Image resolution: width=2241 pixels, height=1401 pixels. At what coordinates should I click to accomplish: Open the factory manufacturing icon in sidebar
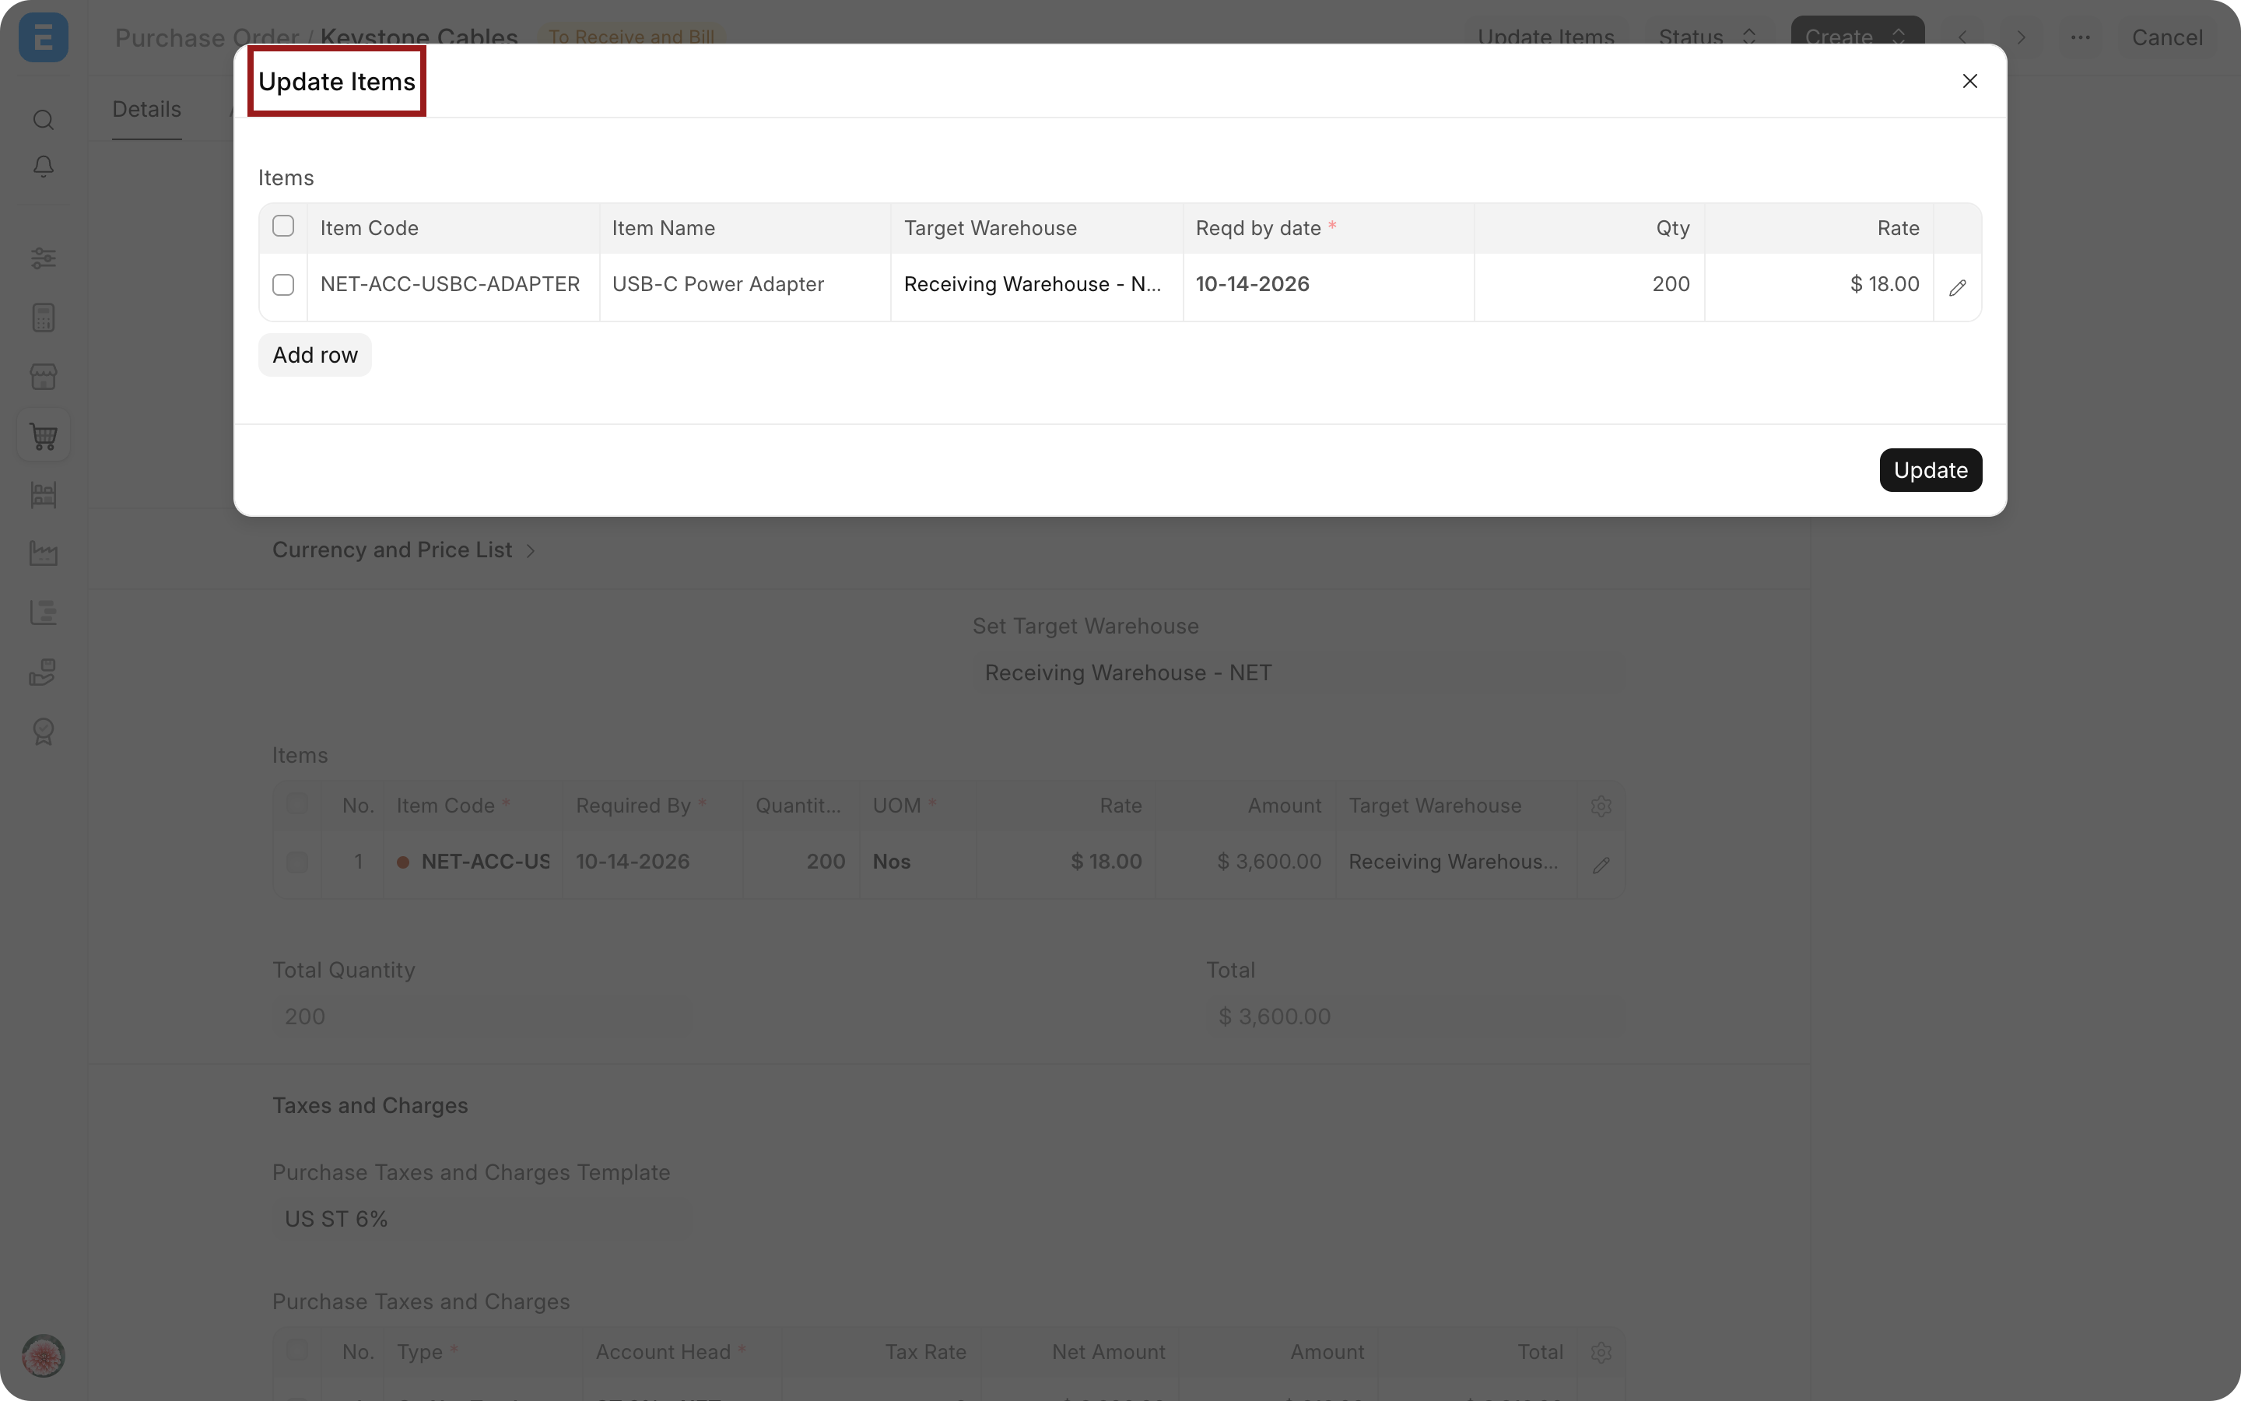click(x=44, y=554)
